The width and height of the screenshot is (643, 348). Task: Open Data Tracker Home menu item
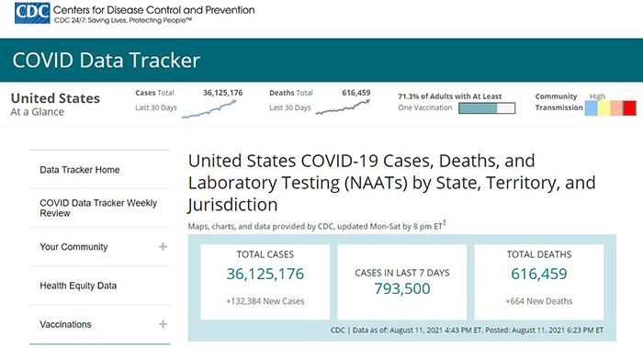pos(80,170)
